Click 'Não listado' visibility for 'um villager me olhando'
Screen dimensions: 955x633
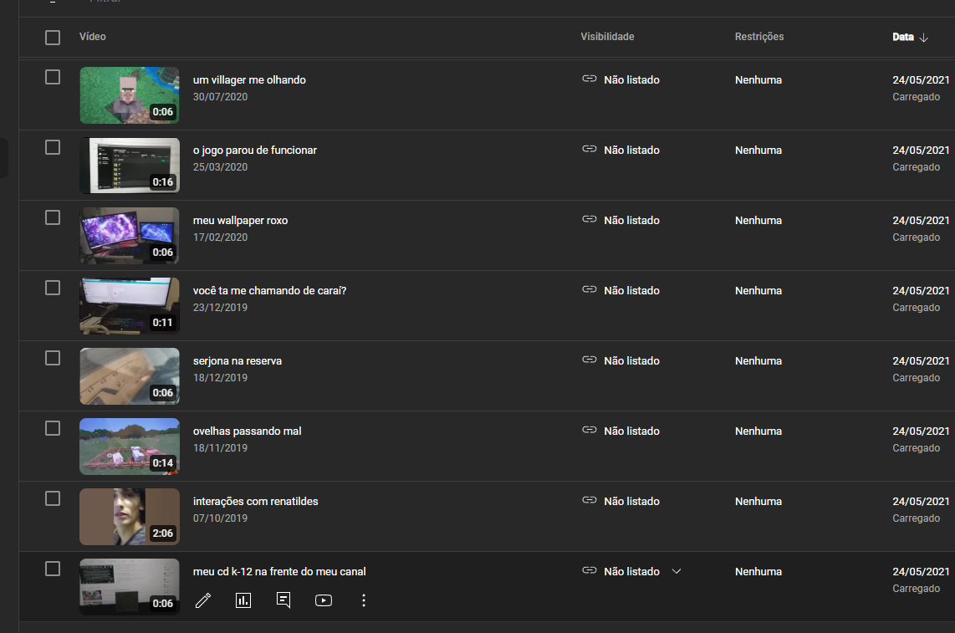coord(631,79)
